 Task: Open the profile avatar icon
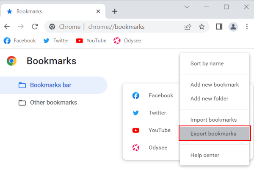click(233, 27)
